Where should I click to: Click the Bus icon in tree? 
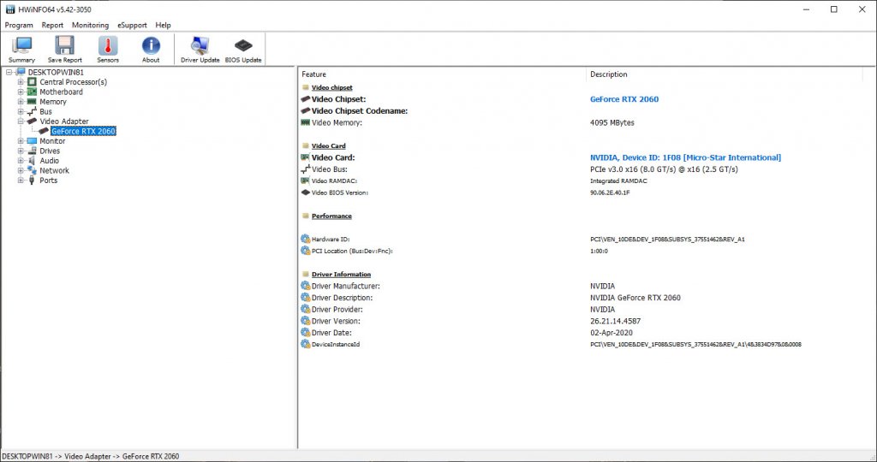[32, 112]
